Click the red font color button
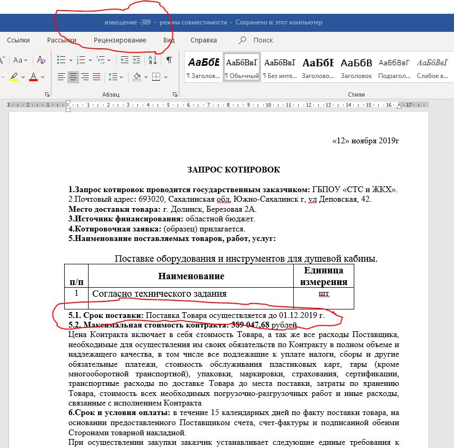 tap(33, 76)
